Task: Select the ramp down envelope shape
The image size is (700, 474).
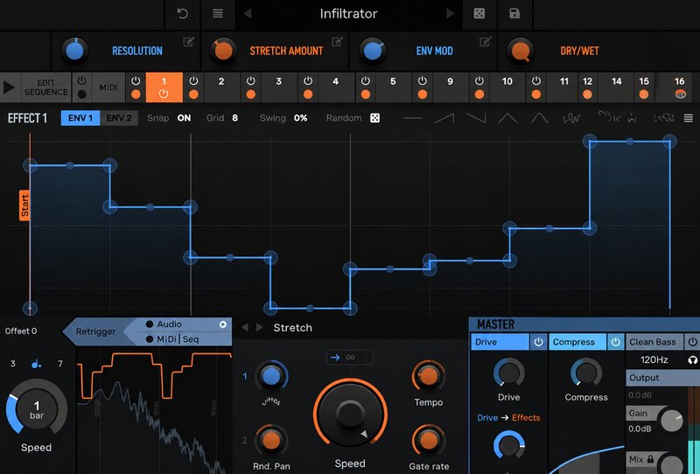Action: [476, 118]
